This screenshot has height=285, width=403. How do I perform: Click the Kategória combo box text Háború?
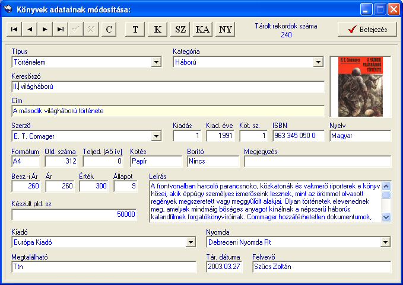click(x=186, y=62)
